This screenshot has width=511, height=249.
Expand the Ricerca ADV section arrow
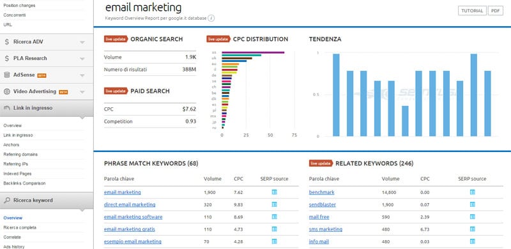coord(82,42)
